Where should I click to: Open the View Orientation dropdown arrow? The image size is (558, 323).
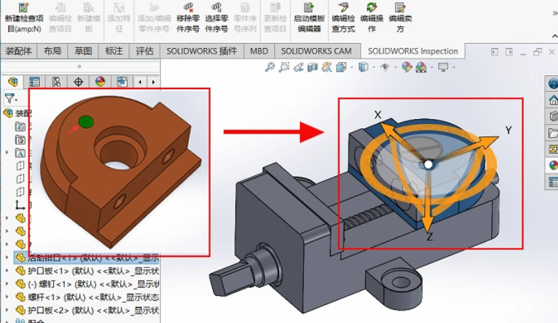click(x=352, y=67)
